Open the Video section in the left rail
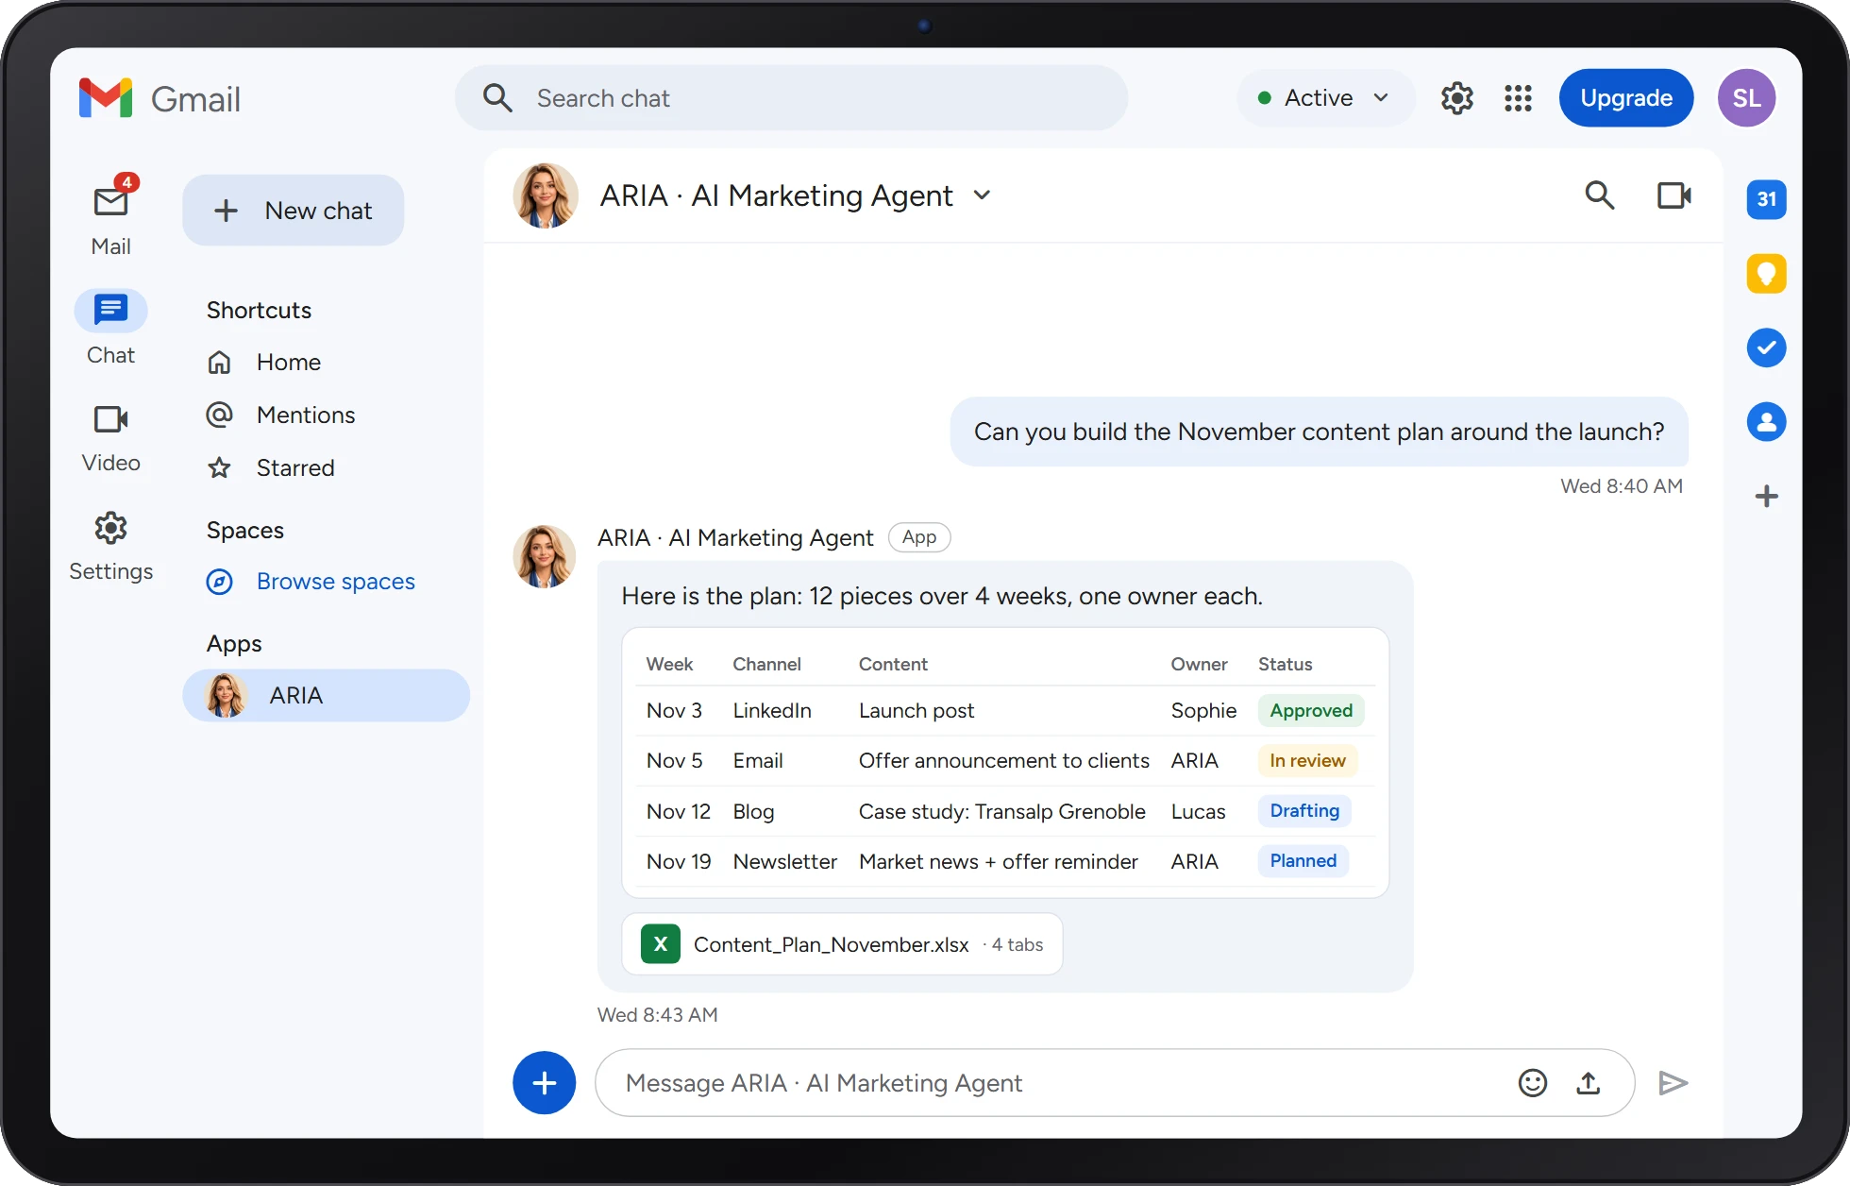1850x1186 pixels. [111, 437]
